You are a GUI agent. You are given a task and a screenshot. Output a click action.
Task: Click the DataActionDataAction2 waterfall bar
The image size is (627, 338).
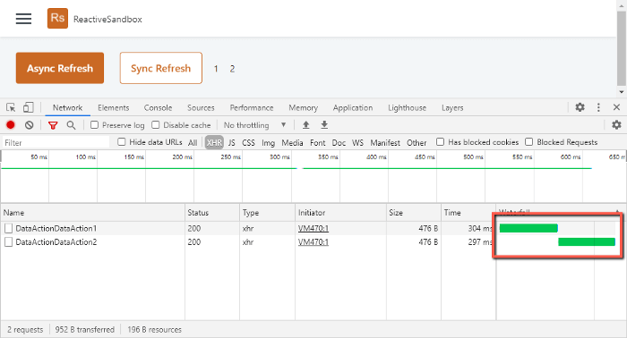tap(587, 241)
